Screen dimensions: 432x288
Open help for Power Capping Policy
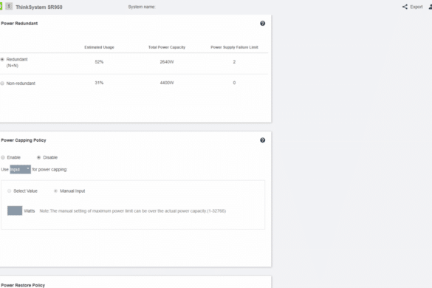point(263,140)
